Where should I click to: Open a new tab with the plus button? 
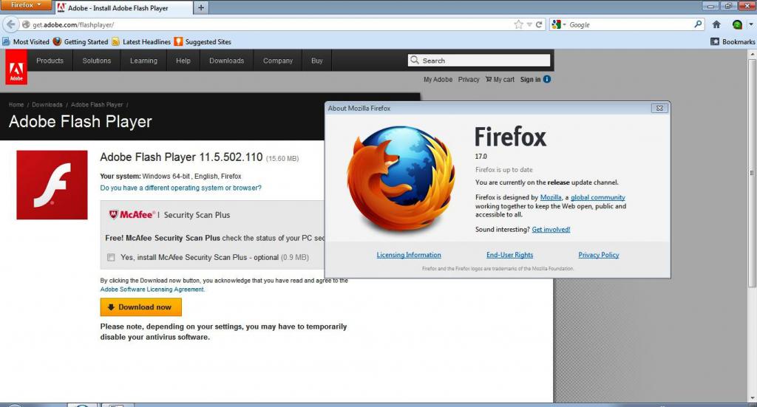(201, 7)
